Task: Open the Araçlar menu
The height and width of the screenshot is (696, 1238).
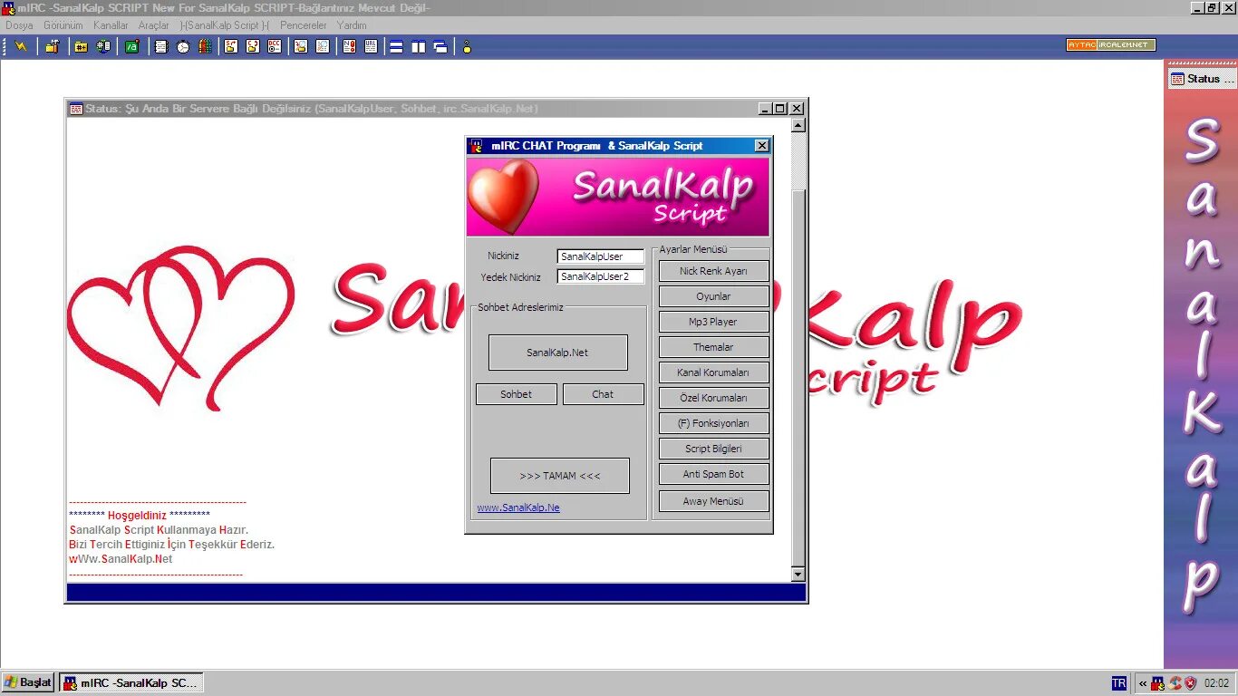Action: point(154,25)
